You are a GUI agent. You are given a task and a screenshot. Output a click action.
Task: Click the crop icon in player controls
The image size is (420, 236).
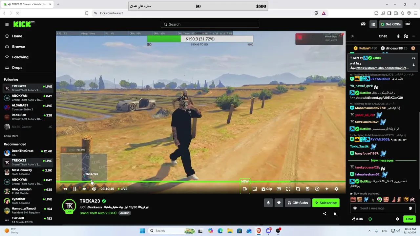[298, 189]
